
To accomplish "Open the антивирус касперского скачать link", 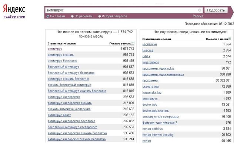I will coord(70,103).
